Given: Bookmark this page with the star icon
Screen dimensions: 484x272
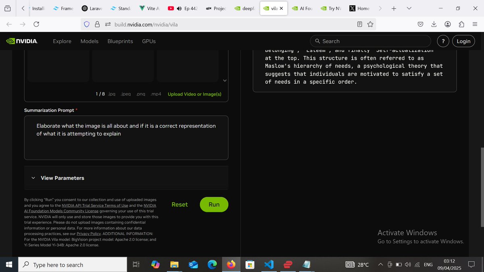Looking at the screenshot, I should click(370, 24).
